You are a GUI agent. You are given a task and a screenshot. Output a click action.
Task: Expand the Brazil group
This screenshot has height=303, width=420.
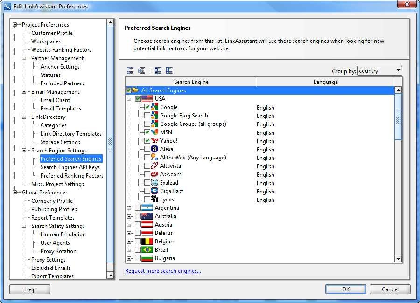point(129,250)
